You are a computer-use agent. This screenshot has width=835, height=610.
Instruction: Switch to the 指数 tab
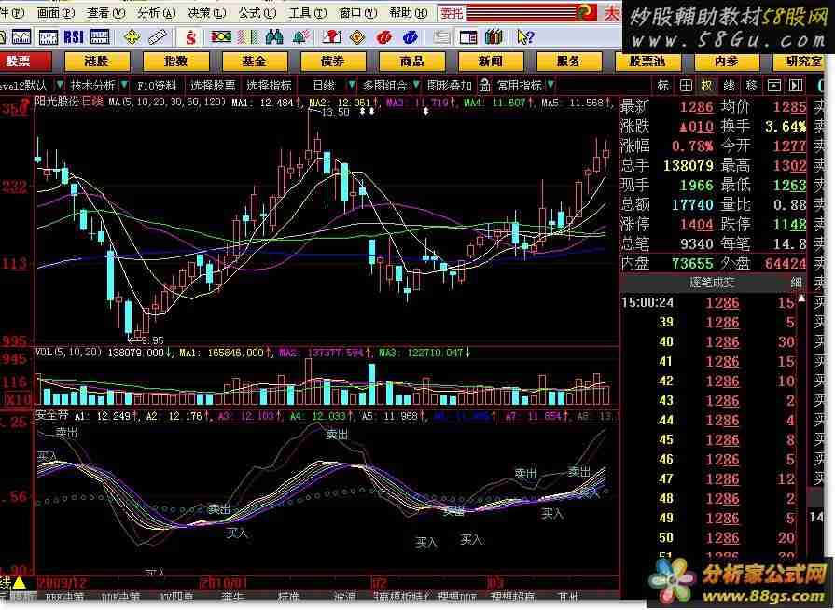(x=175, y=62)
